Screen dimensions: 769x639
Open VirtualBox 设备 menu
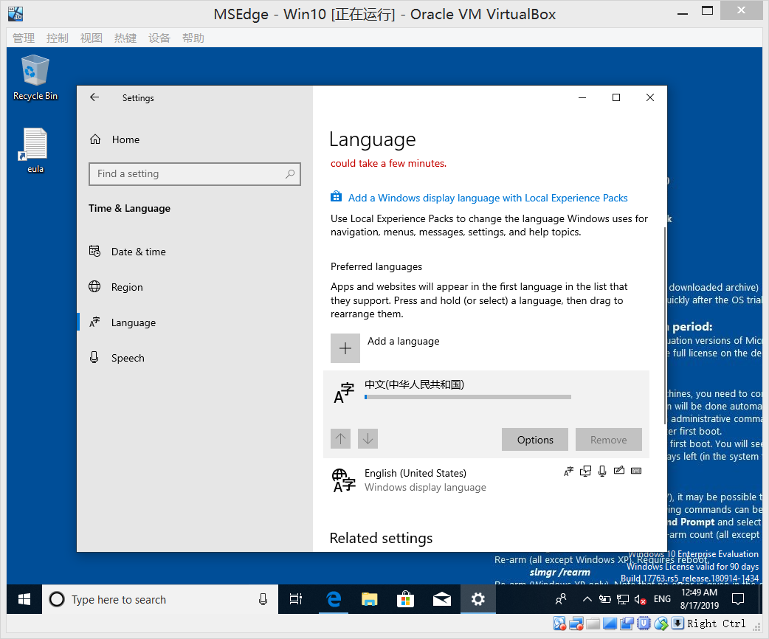coord(159,38)
